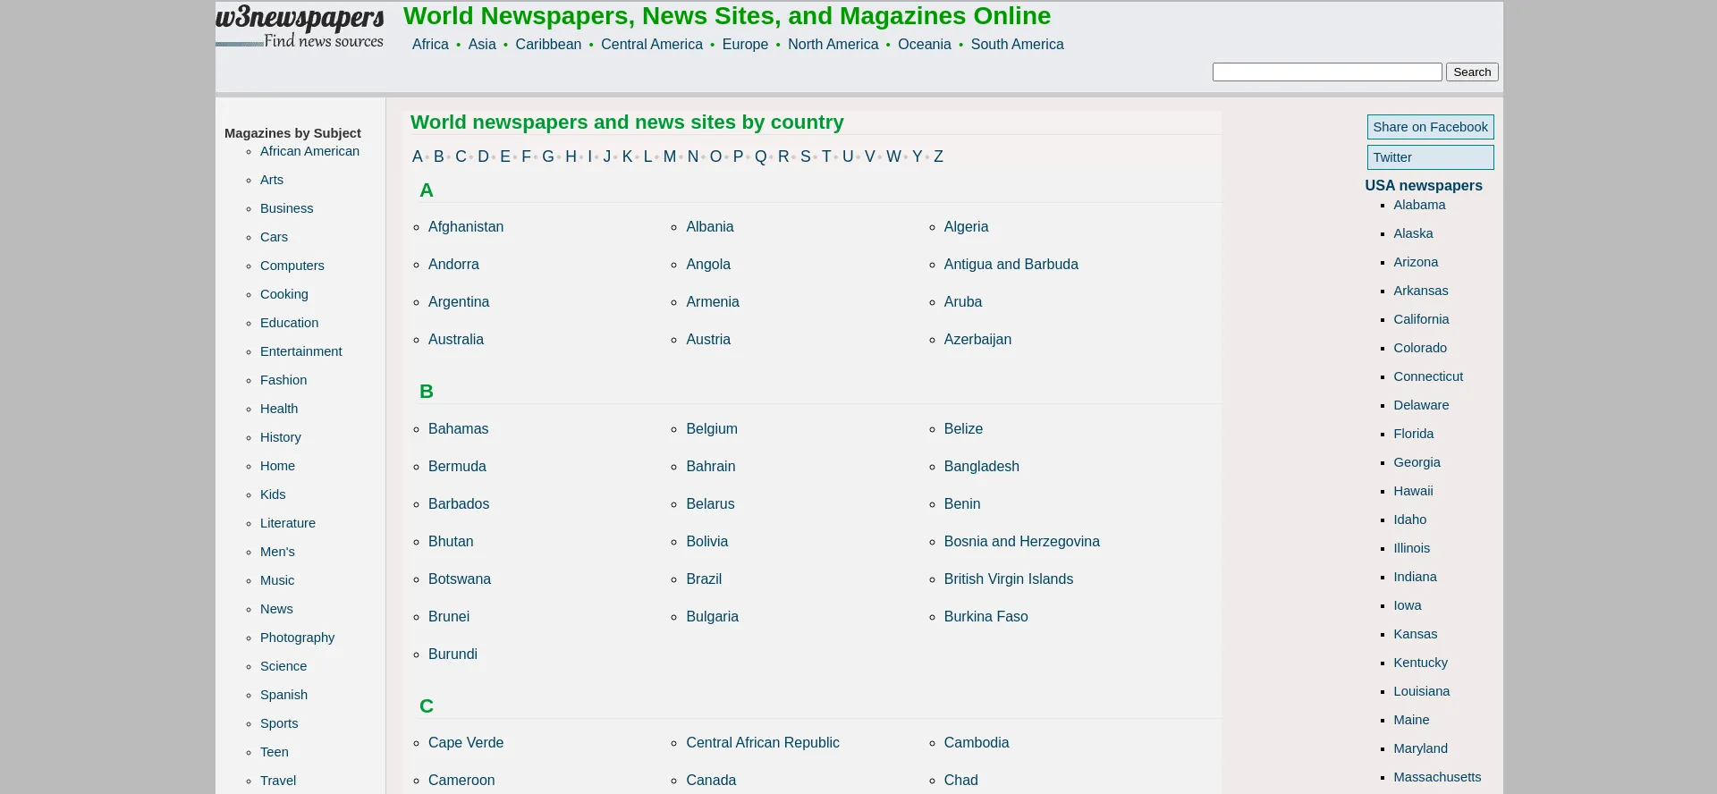The height and width of the screenshot is (794, 1717).
Task: Open Entertainment magazines subject
Action: (301, 351)
